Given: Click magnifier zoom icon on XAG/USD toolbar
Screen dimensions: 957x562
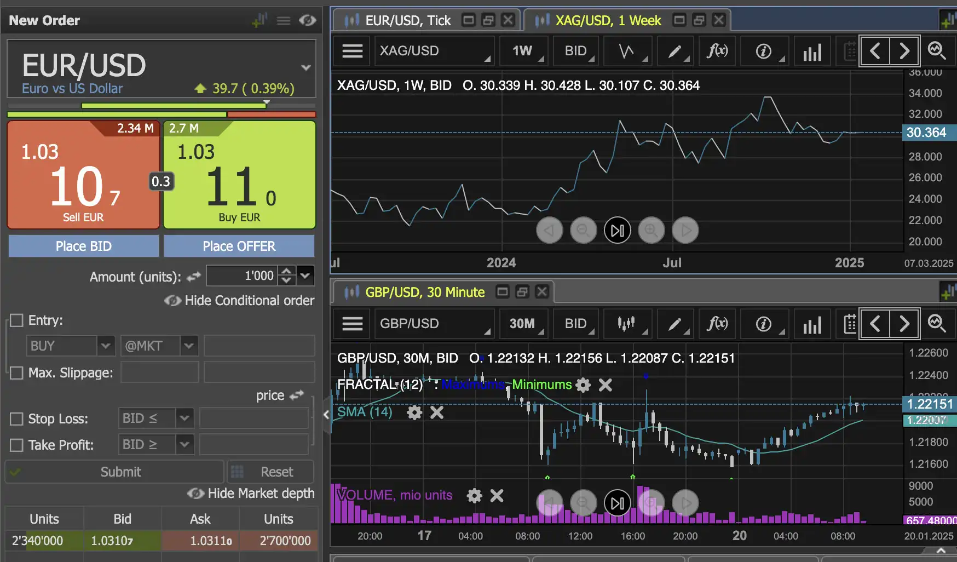Looking at the screenshot, I should [x=937, y=51].
